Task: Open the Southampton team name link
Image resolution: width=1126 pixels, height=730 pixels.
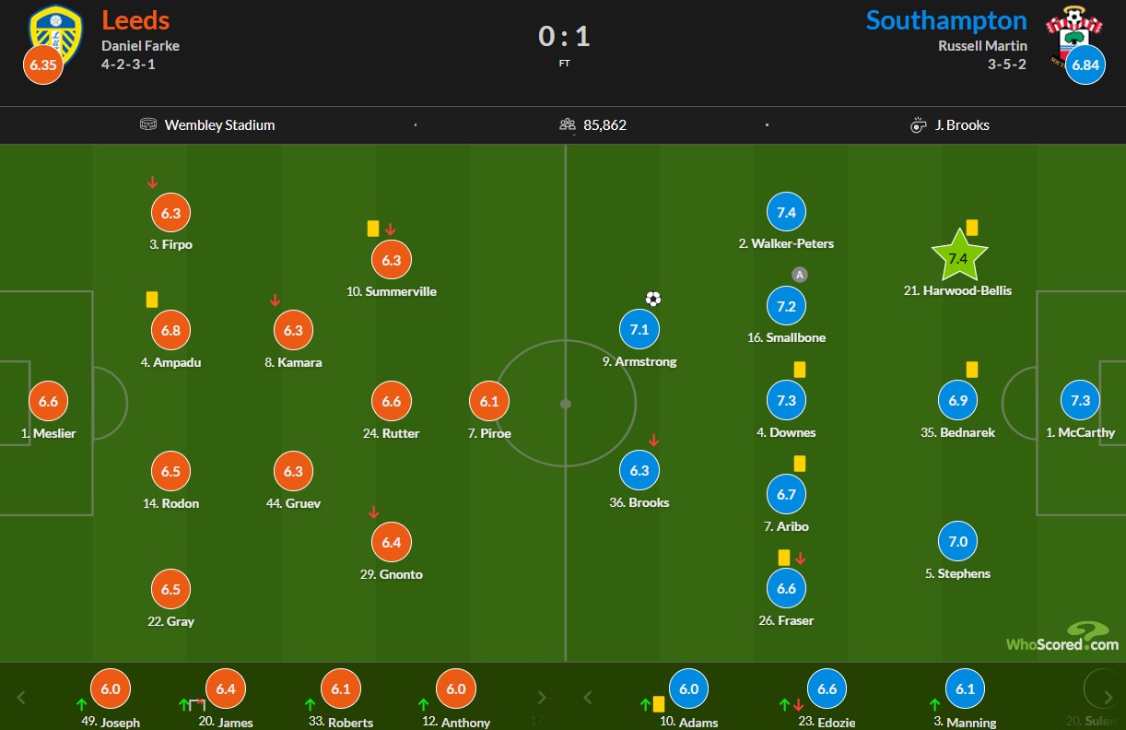Action: [x=946, y=20]
